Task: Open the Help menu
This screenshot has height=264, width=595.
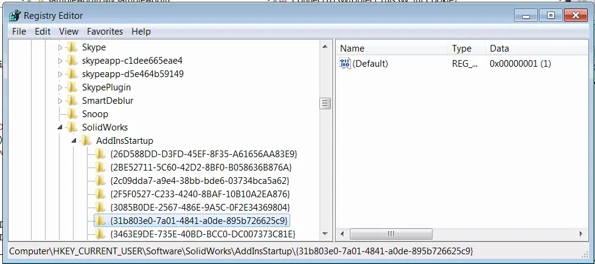Action: [x=141, y=32]
